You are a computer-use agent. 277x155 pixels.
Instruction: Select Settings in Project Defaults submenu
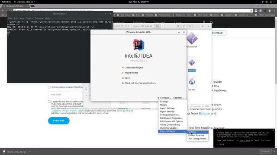click(197, 132)
